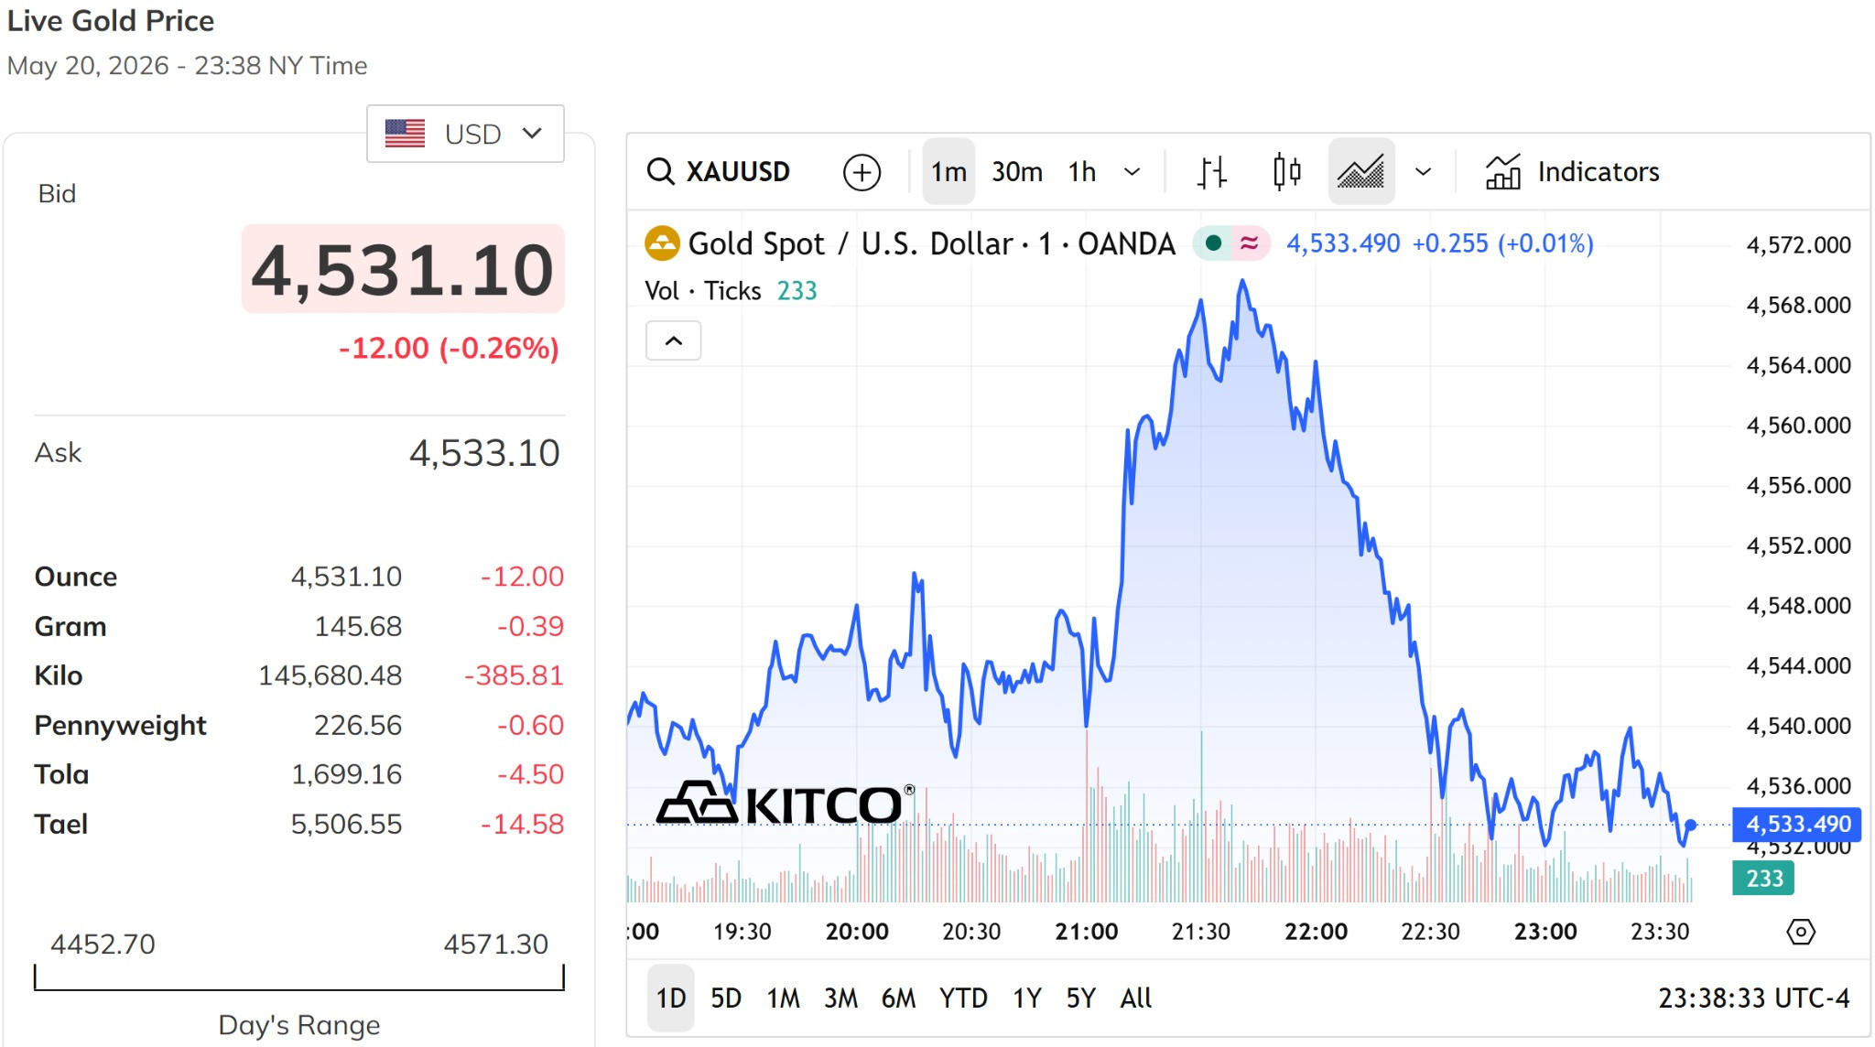Open chart settings hexagon gear icon
Image resolution: width=1875 pixels, height=1047 pixels.
pyautogui.click(x=1800, y=932)
